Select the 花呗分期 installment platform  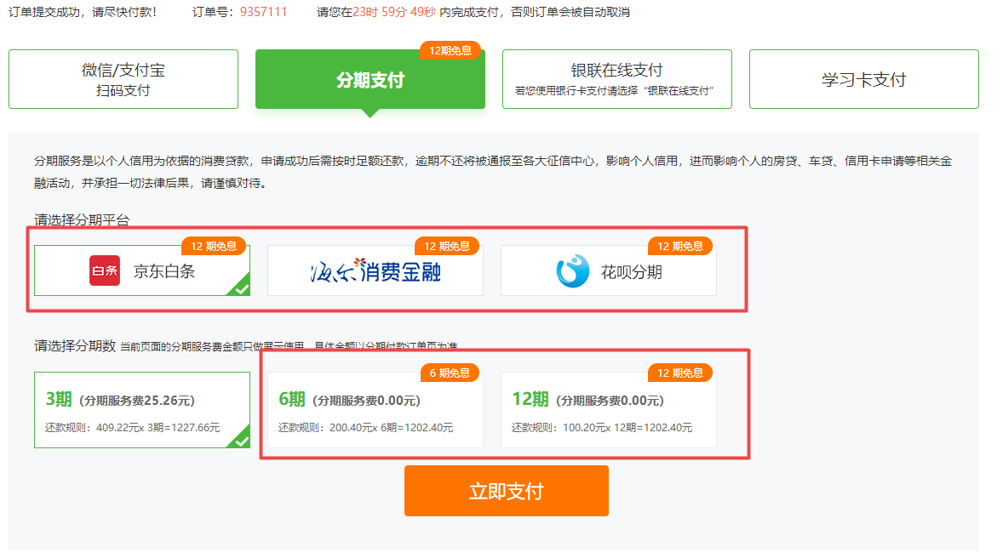pos(608,271)
